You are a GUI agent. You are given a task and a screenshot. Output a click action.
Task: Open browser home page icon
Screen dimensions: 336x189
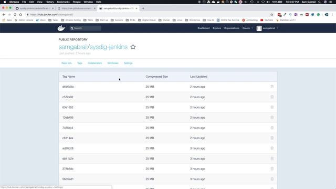tap(20, 15)
